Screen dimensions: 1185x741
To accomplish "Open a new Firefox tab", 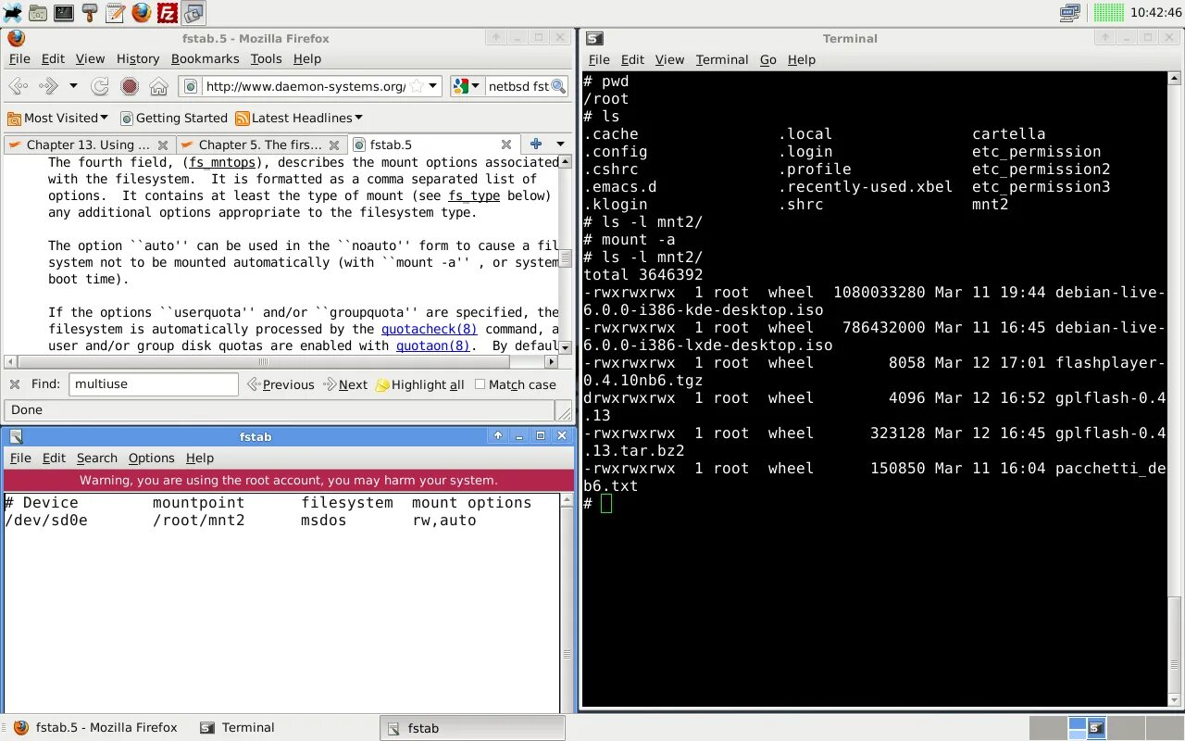I will tap(535, 144).
